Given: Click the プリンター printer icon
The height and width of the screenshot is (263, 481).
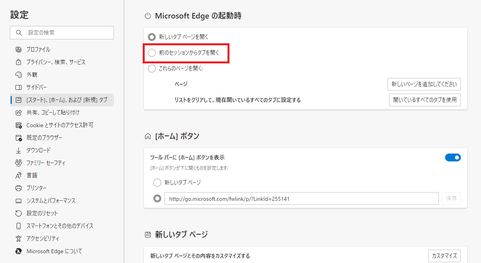Looking at the screenshot, I should click(x=18, y=188).
